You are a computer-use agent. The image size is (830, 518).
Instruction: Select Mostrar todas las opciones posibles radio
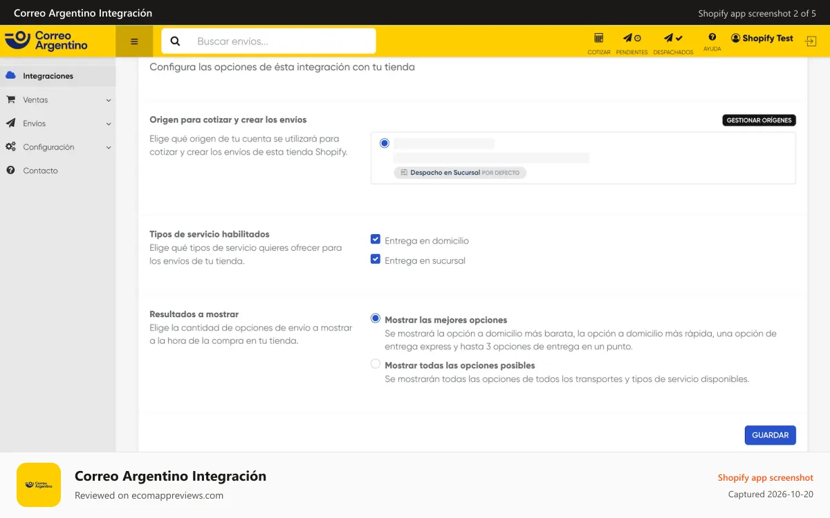[x=376, y=363]
